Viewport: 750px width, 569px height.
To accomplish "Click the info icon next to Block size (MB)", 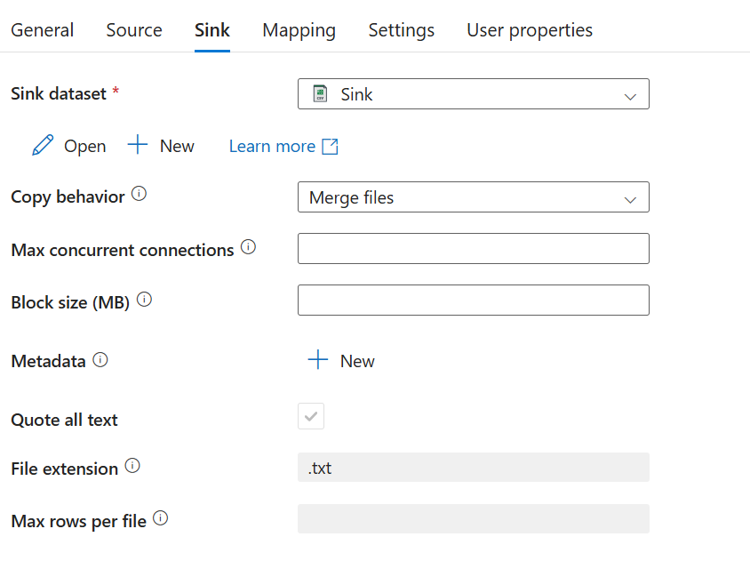I will pos(144,301).
